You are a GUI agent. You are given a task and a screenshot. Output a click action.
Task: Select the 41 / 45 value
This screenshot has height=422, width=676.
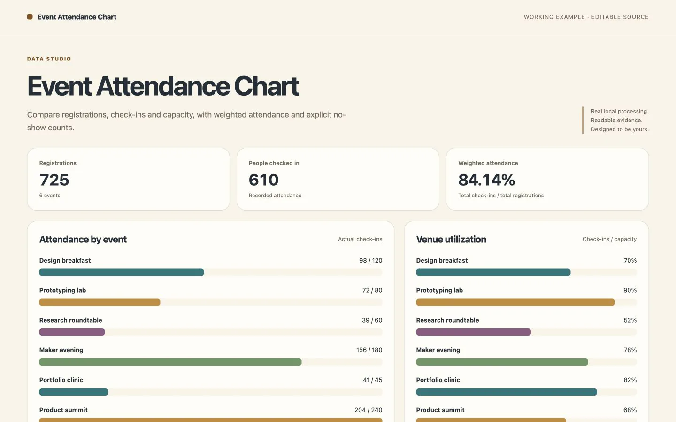373,380
